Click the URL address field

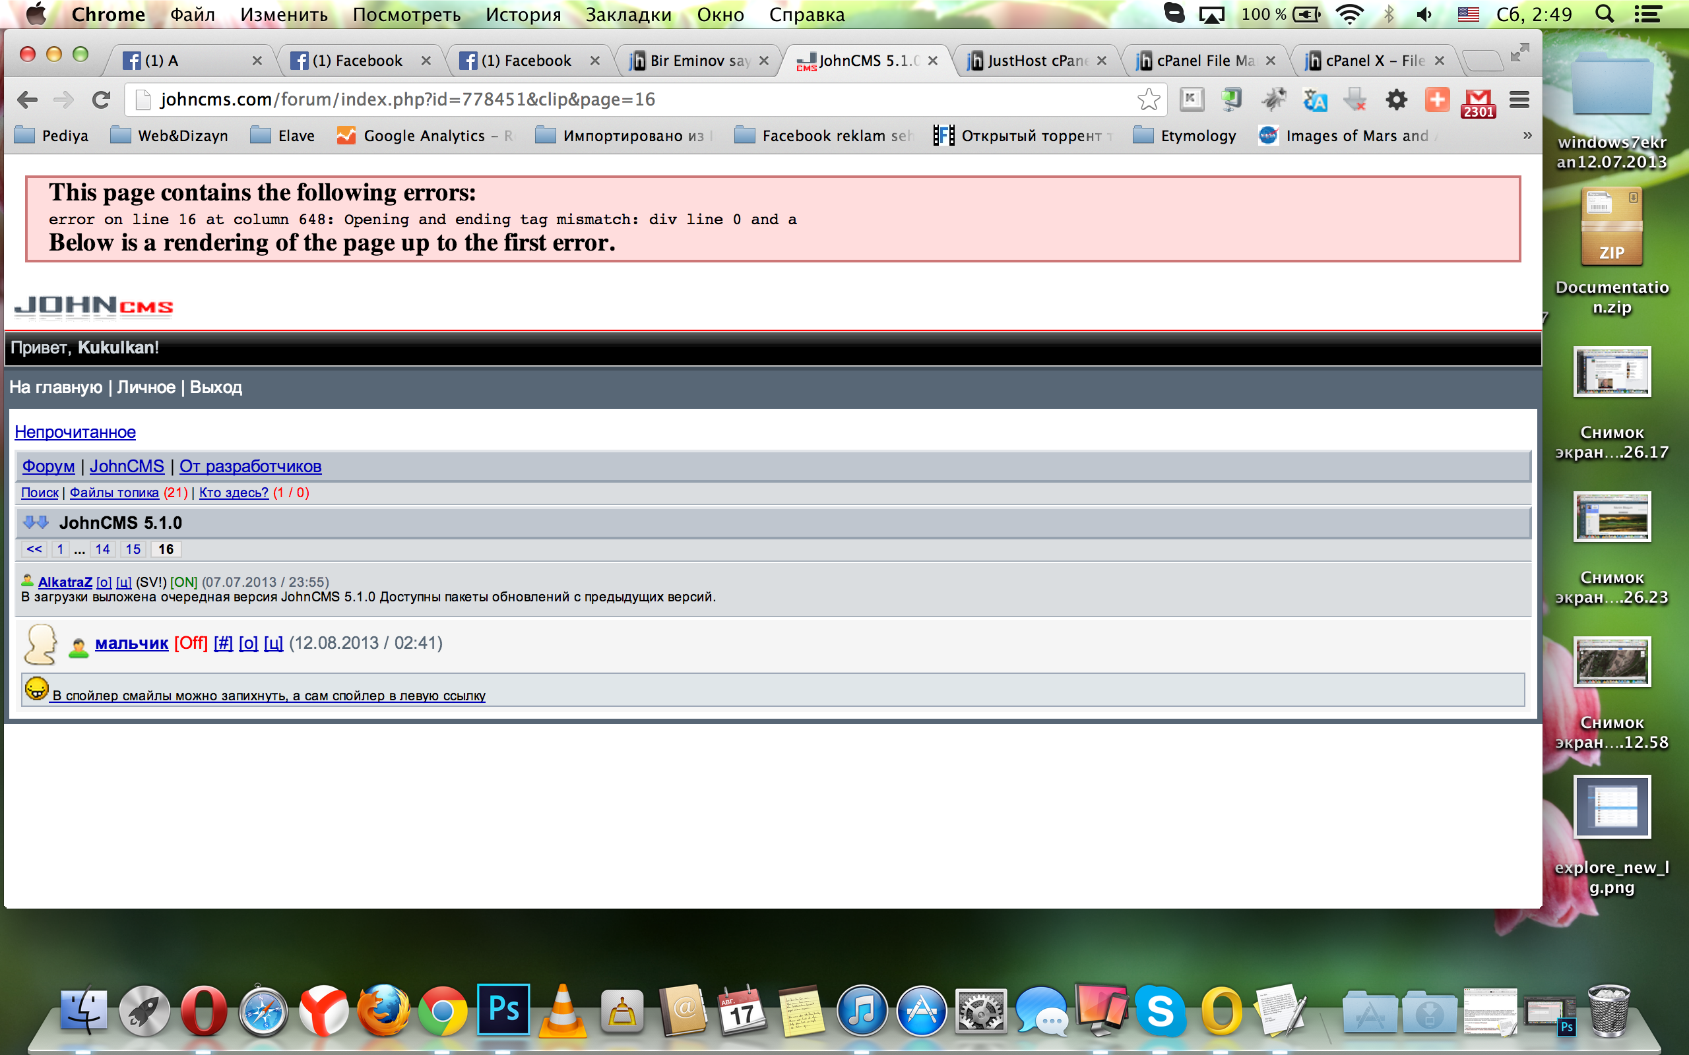(628, 100)
